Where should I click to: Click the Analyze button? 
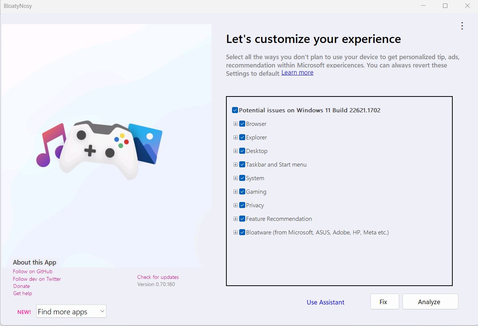pyautogui.click(x=430, y=302)
